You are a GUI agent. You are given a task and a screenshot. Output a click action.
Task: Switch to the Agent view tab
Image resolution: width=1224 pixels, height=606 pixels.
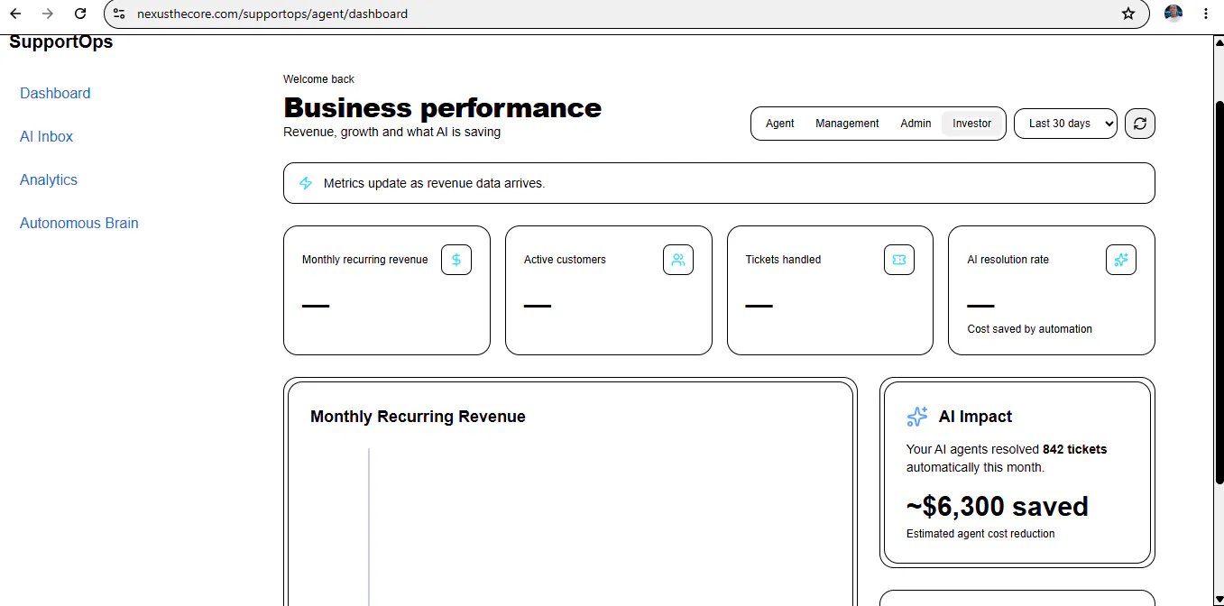[x=780, y=124]
